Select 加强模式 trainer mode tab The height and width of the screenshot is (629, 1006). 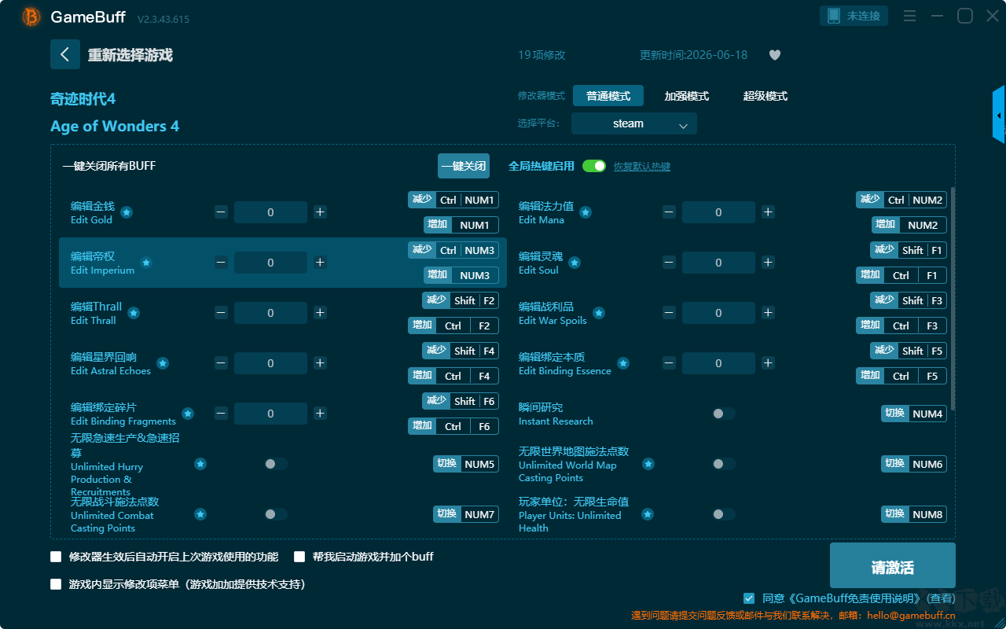(x=687, y=96)
